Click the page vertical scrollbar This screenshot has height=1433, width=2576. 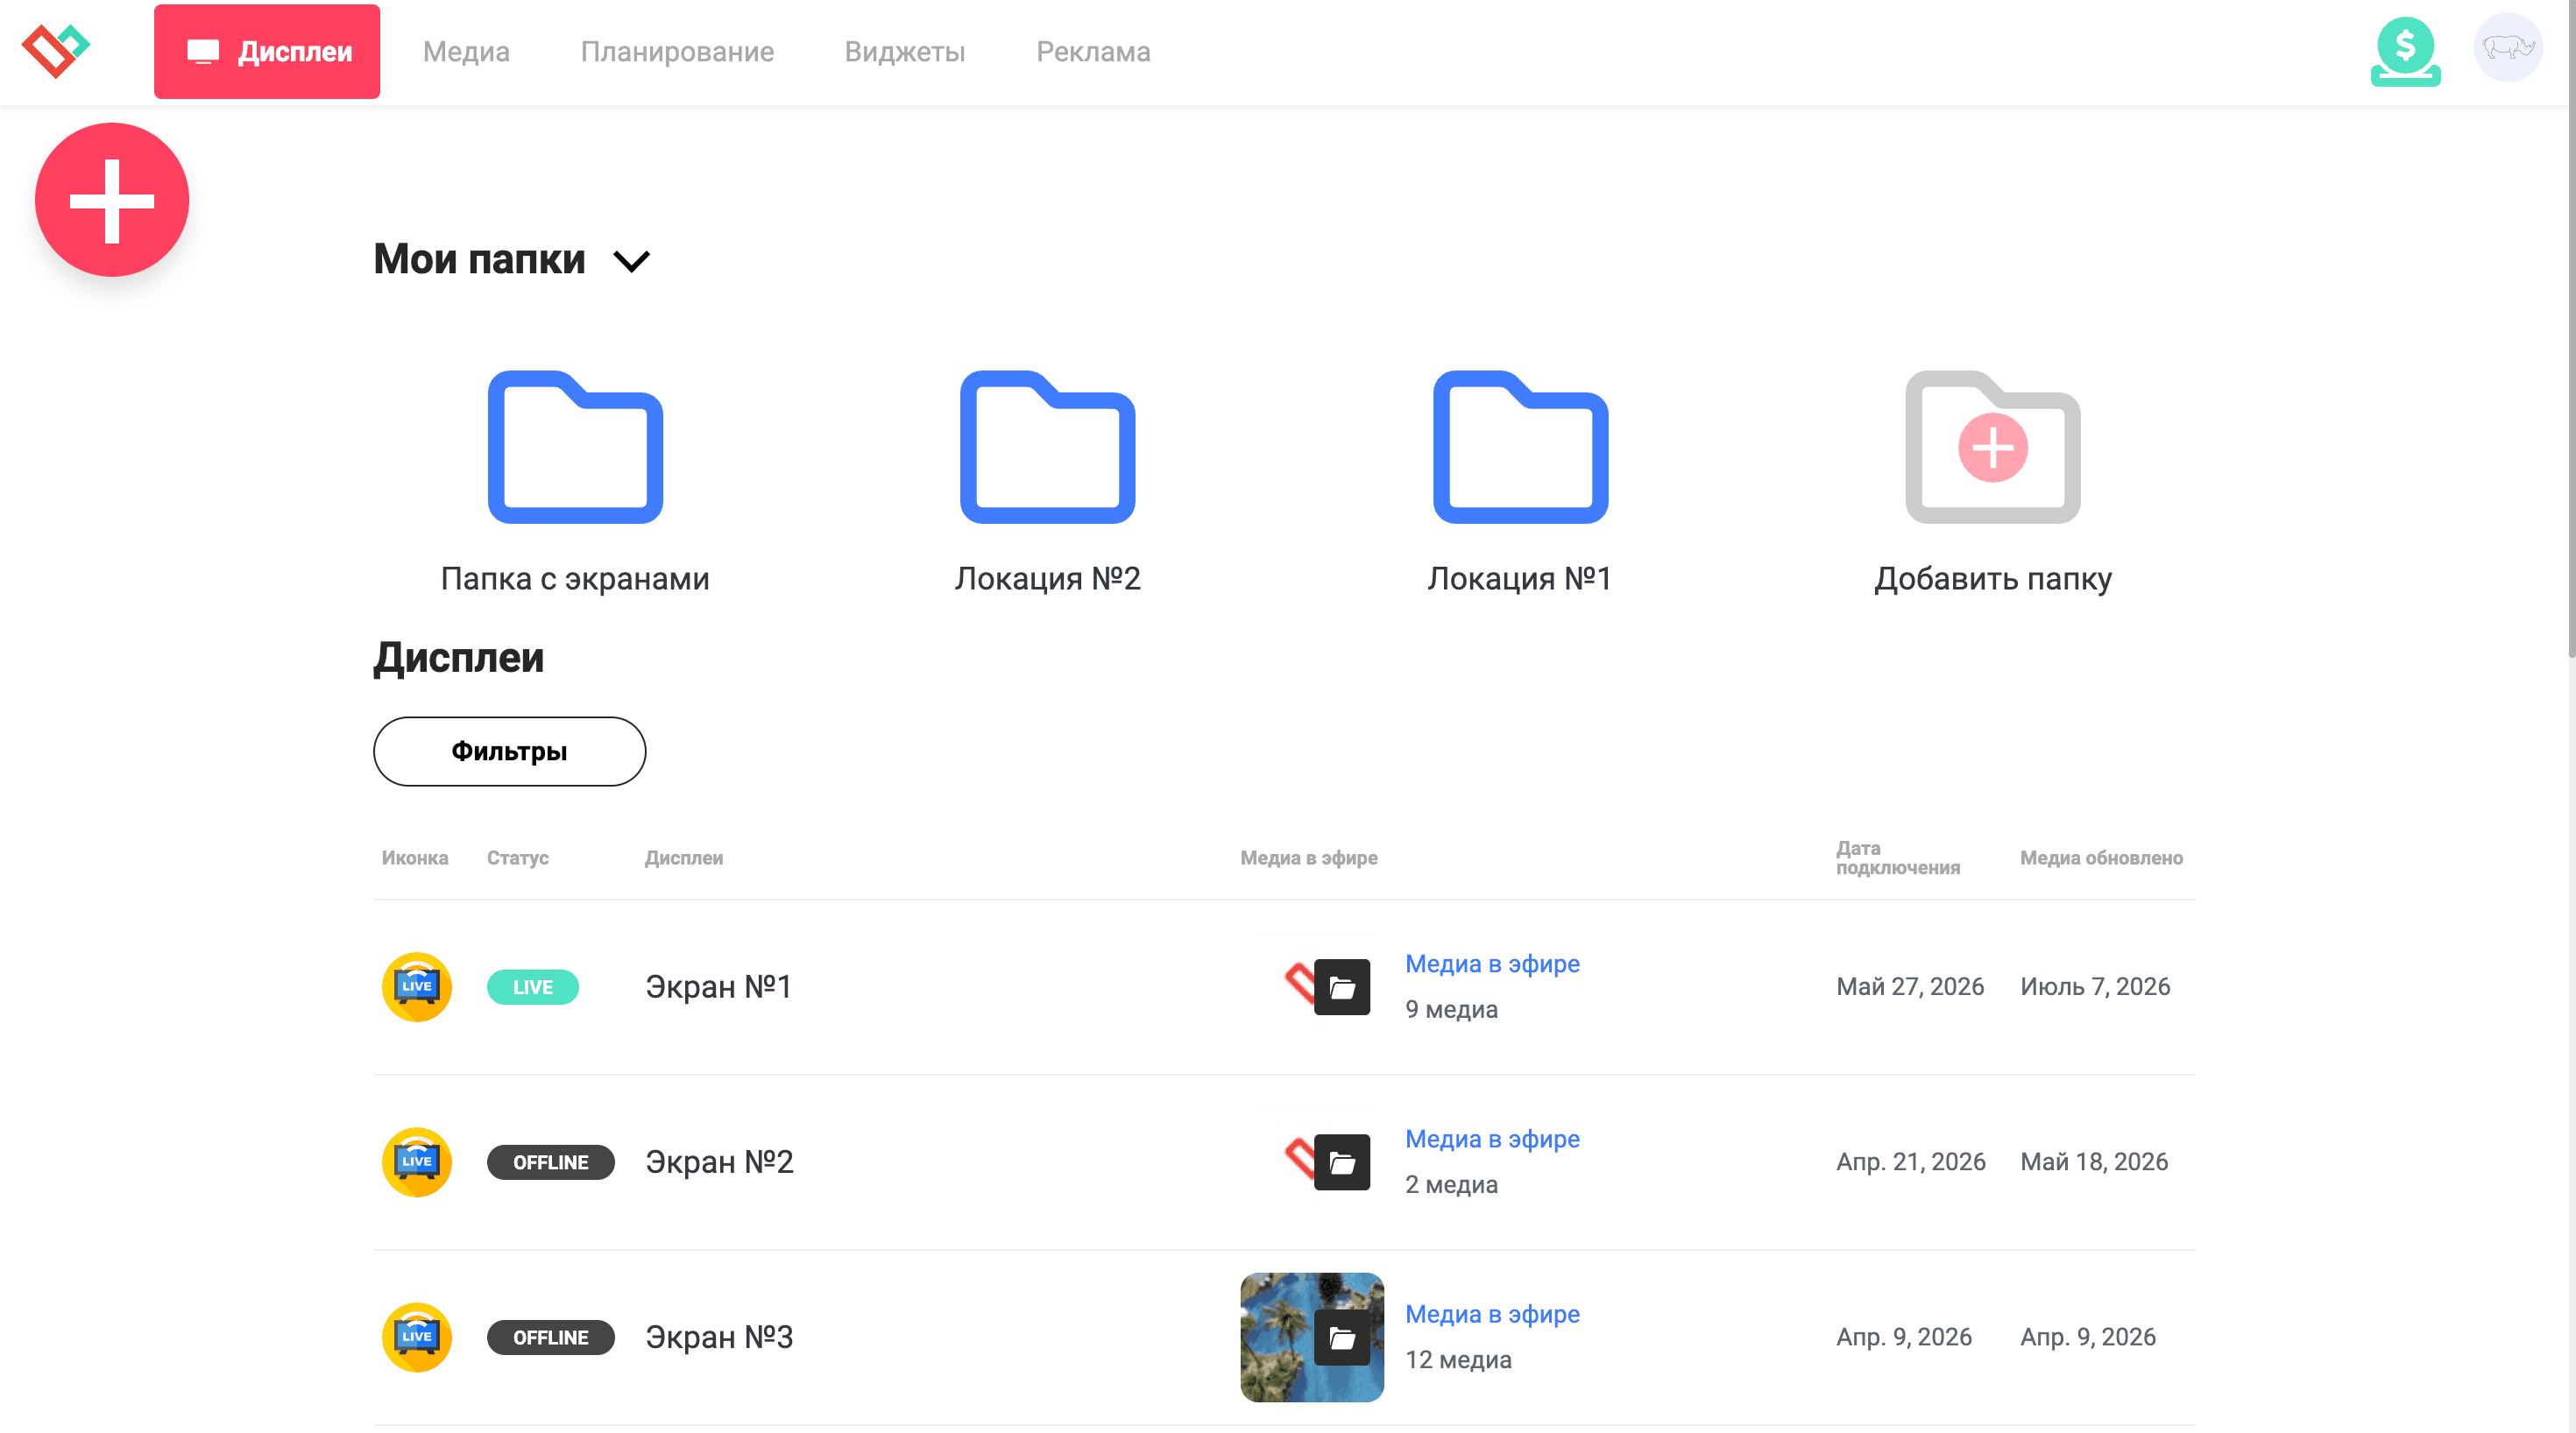2570,330
